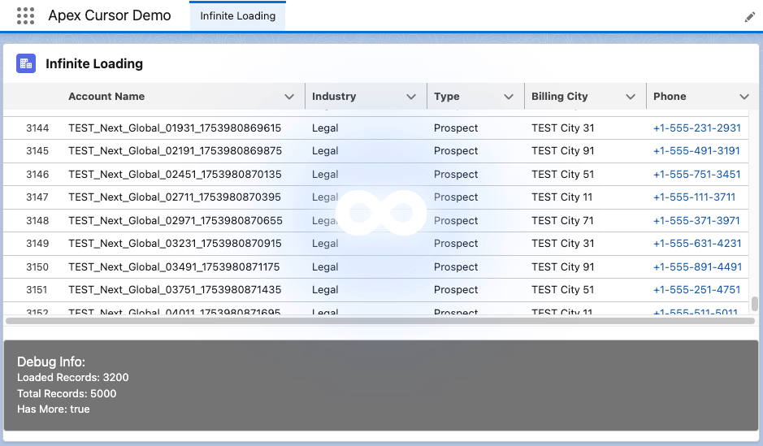The width and height of the screenshot is (763, 446).
Task: Click the horizontal scrollbar under the table
Action: [x=379, y=321]
